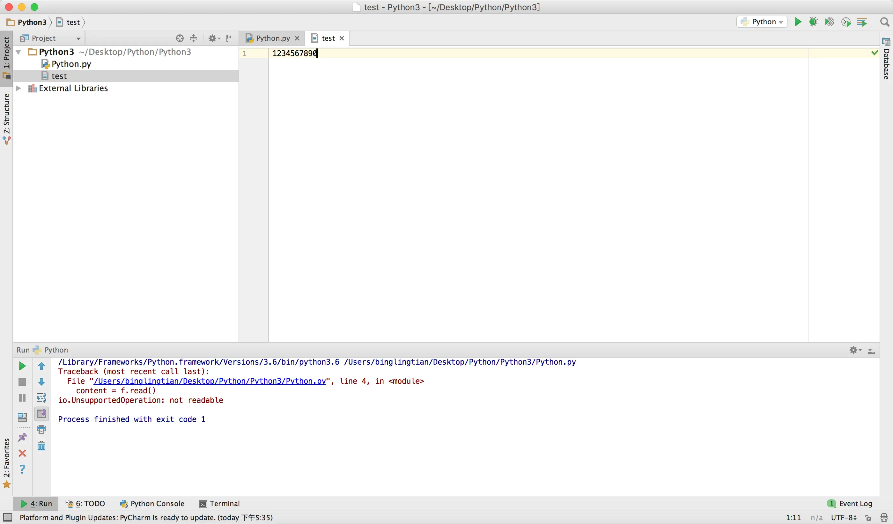Viewport: 893px width, 524px height.
Task: Click the Python.py traceback file link
Action: click(x=210, y=381)
